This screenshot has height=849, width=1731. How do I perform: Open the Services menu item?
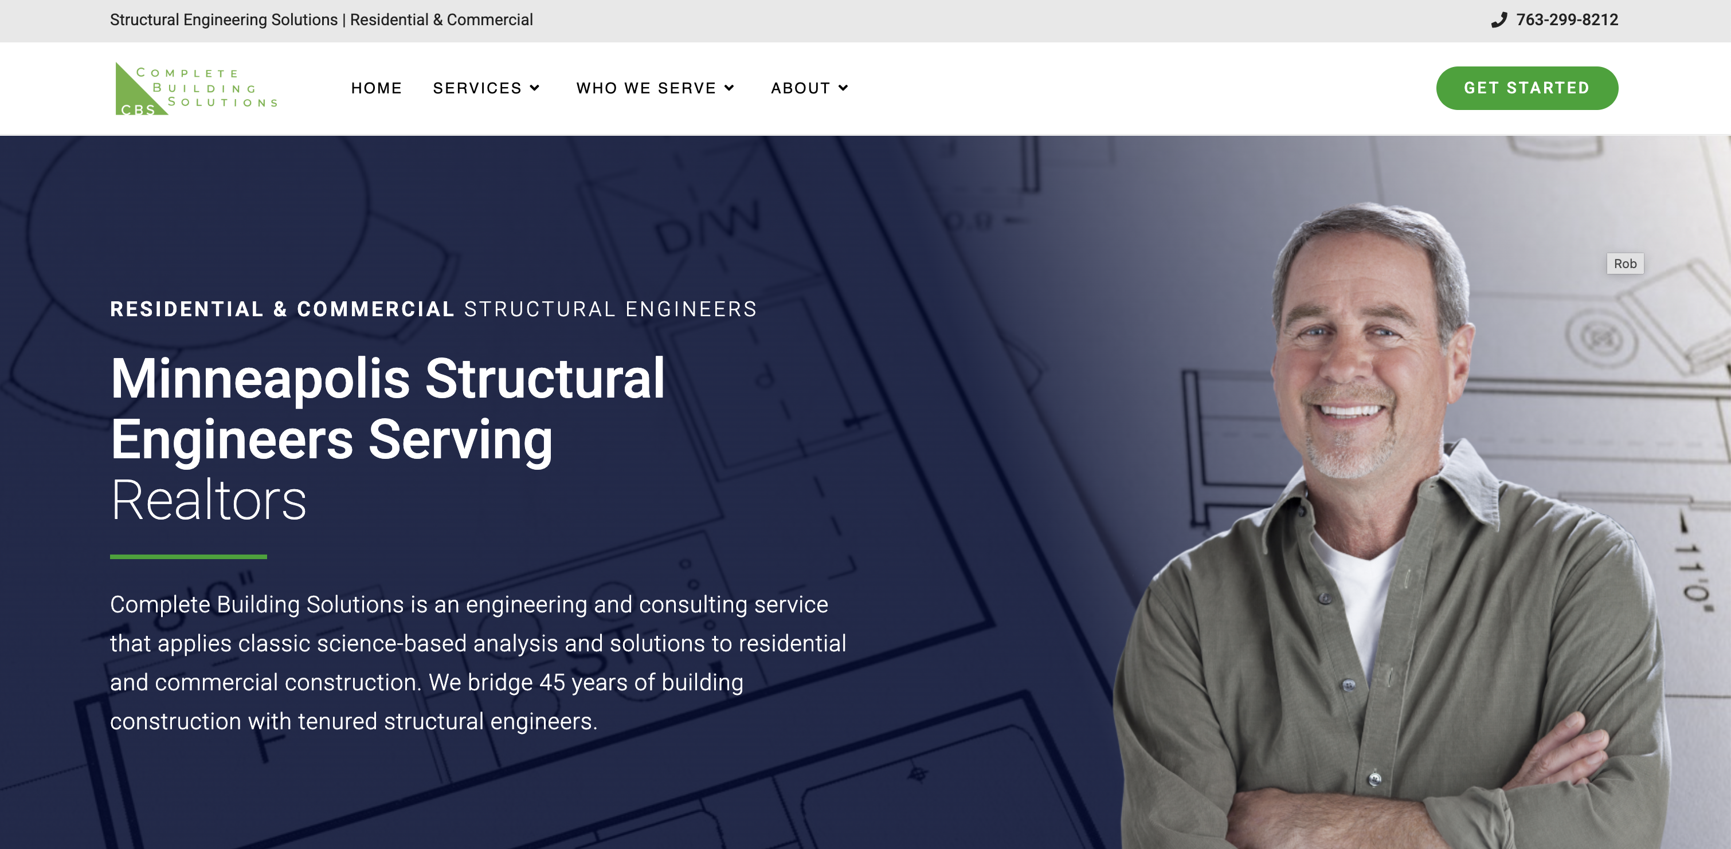[477, 88]
